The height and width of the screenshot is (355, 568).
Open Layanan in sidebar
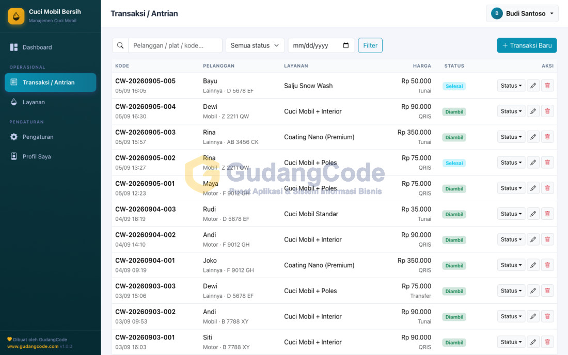coord(51,102)
